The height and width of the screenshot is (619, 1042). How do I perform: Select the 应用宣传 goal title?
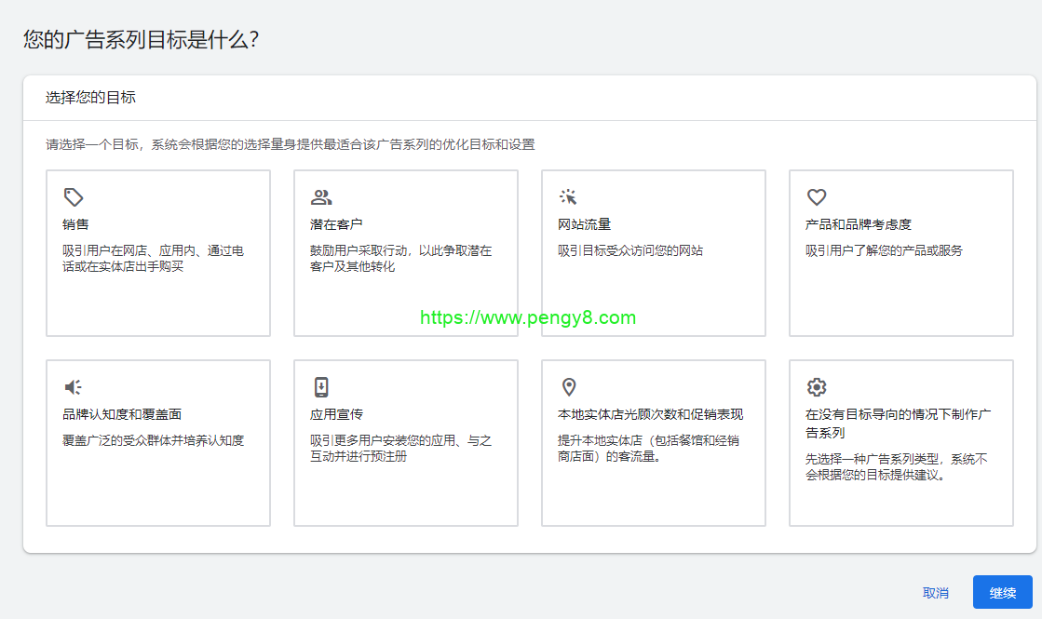point(336,414)
